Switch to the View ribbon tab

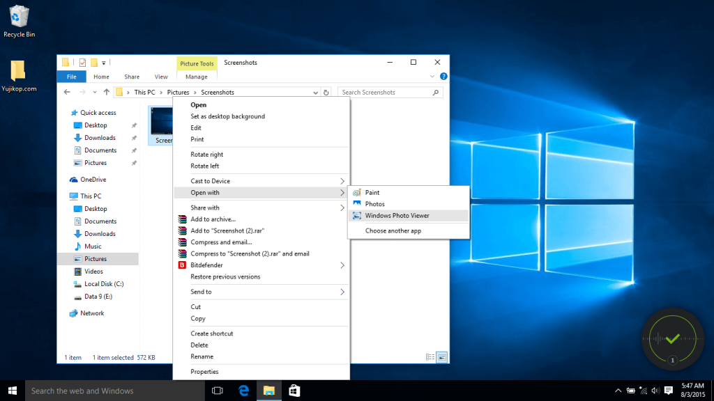click(161, 77)
